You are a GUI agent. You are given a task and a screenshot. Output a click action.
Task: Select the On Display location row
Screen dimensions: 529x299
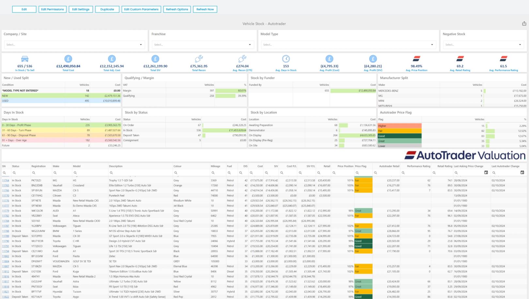(312, 135)
